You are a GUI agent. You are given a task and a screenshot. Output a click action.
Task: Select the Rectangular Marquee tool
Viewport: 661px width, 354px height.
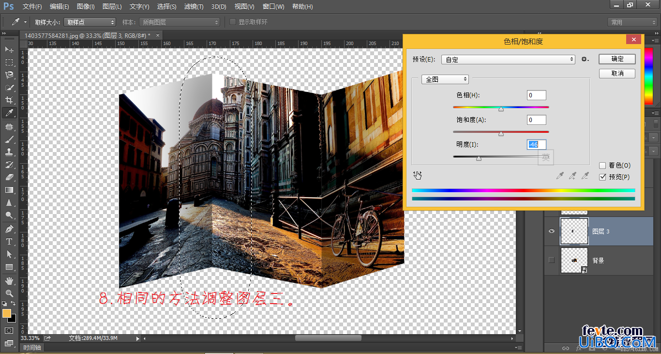(9, 62)
